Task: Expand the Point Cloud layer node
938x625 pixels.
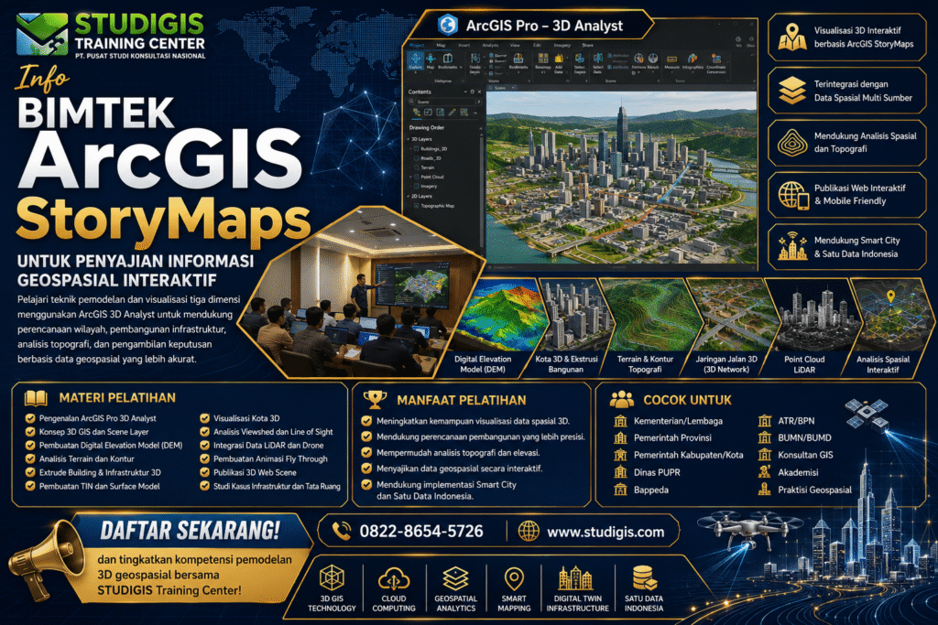Action: 410,177
